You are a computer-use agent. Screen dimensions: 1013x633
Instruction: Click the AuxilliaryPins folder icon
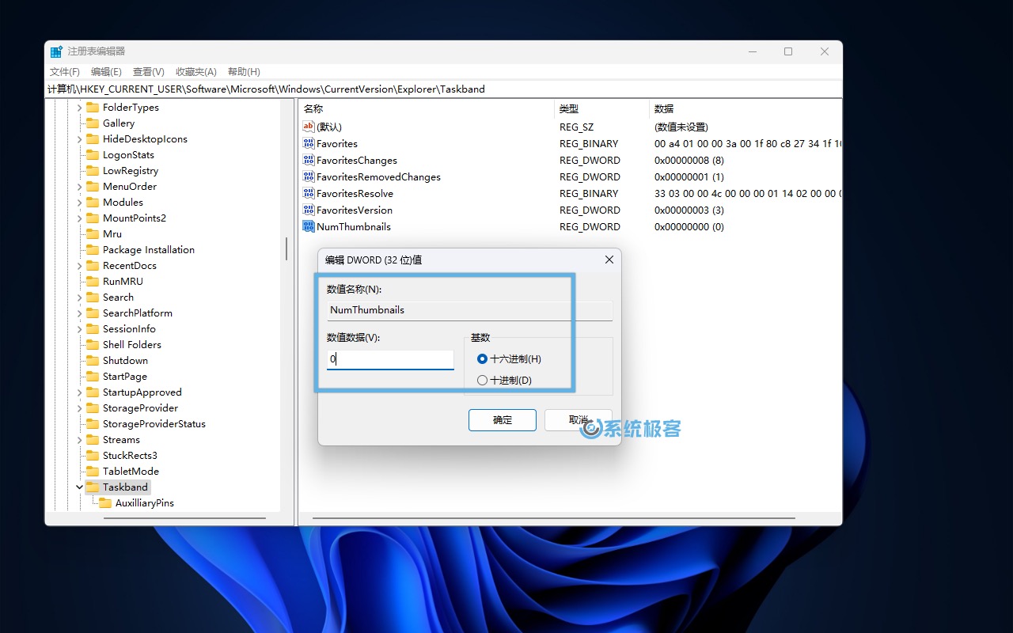tap(105, 503)
